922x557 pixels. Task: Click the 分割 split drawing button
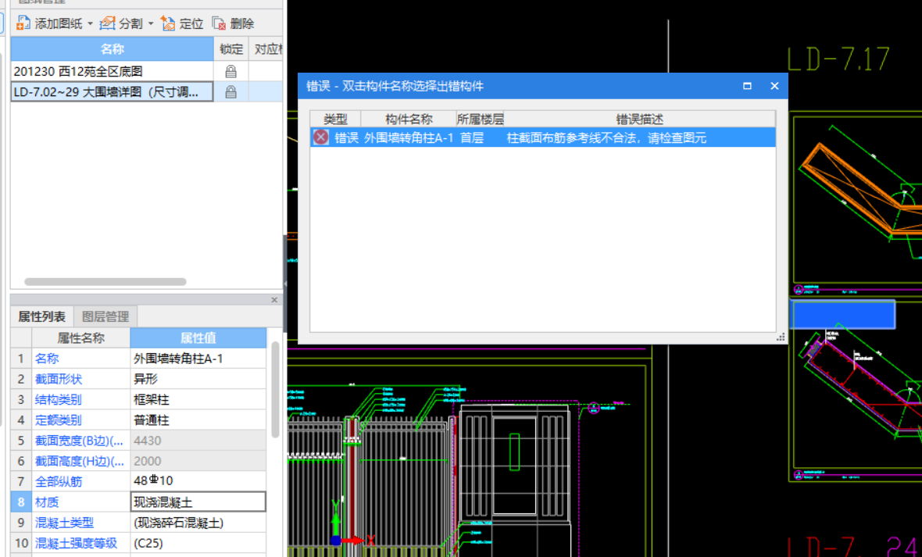coord(121,23)
